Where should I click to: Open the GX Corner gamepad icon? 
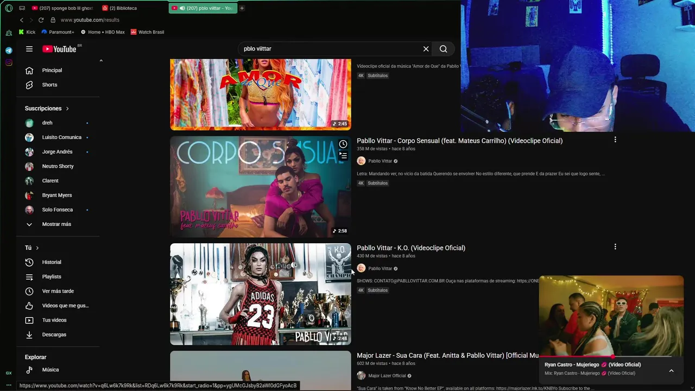[x=22, y=8]
